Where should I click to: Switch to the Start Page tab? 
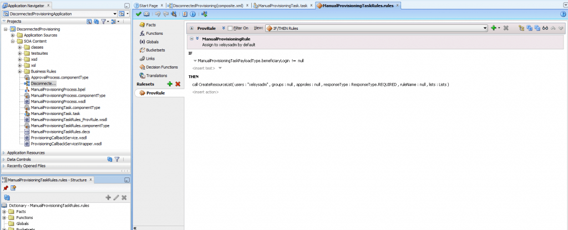(x=149, y=5)
